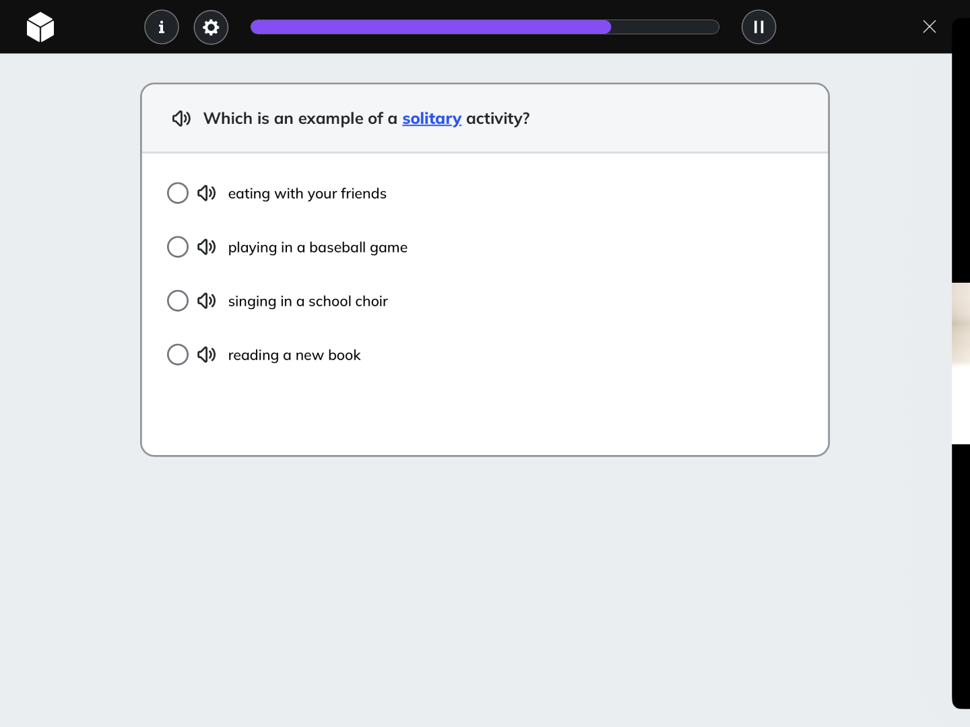This screenshot has height=727, width=970.
Task: Play audio for "eating with your friends"
Action: (x=207, y=193)
